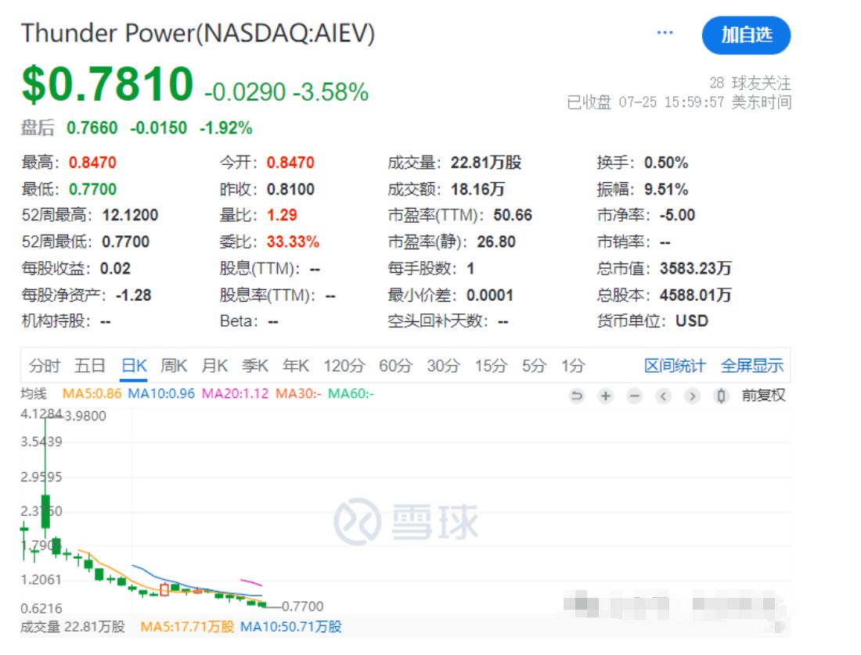Click the 总市值 value 3583.23万

click(x=696, y=268)
